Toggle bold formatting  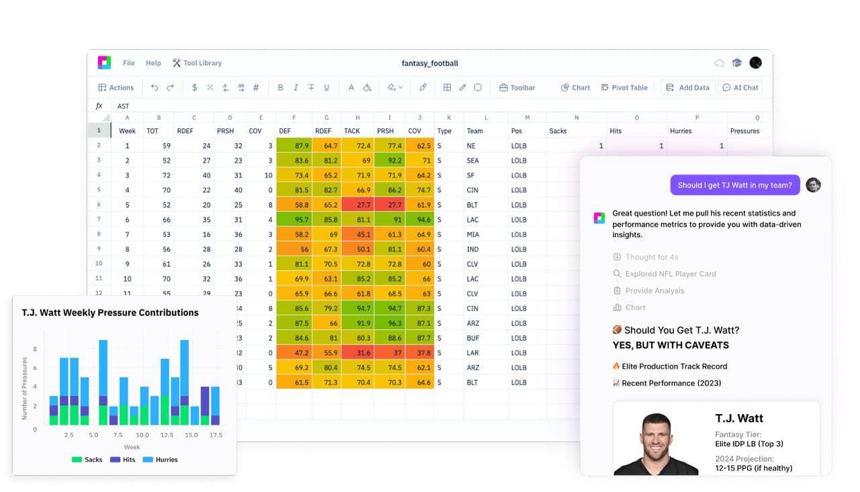280,87
